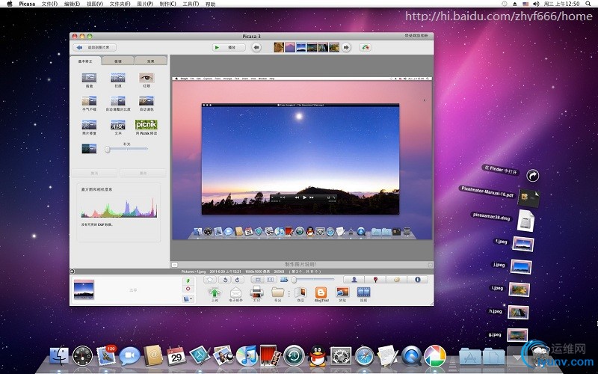Screen dimensions: 598x374
Task: Toggle the People panel button
Action: pos(354,280)
